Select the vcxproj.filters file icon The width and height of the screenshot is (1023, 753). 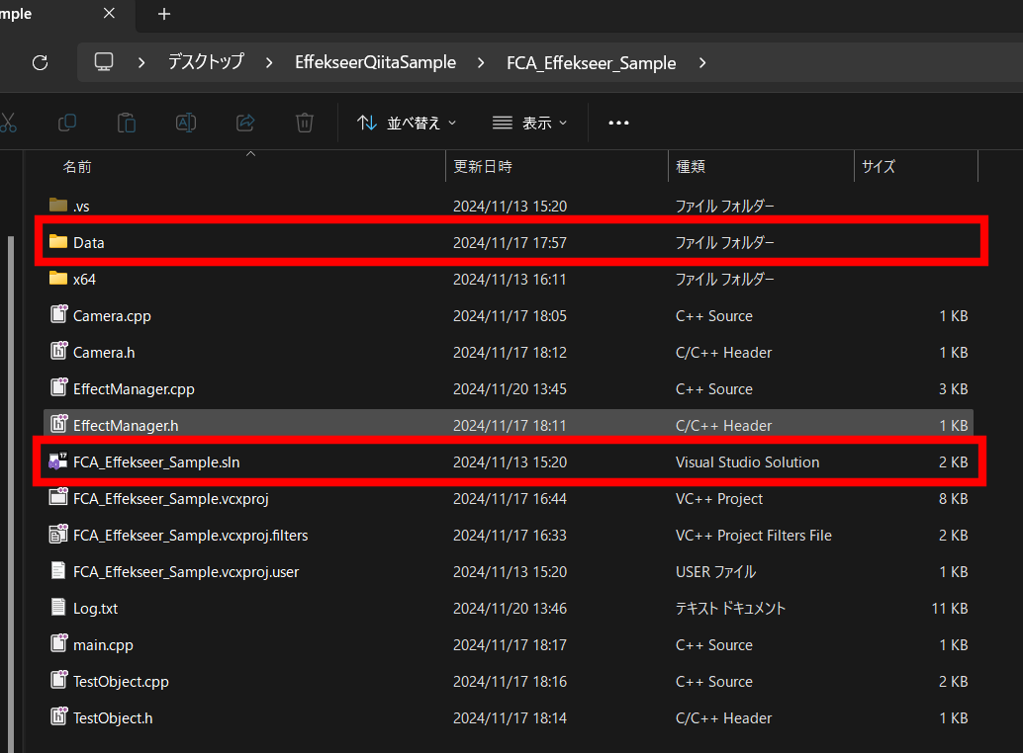coord(58,534)
